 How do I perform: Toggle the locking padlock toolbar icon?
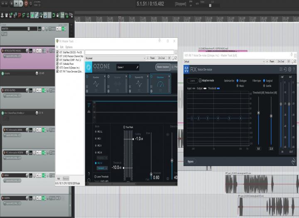[x=58, y=15]
